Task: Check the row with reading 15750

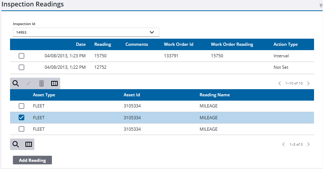Action: (x=21, y=56)
